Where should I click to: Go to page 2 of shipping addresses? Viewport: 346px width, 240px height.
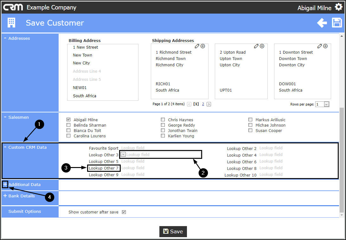pyautogui.click(x=203, y=104)
